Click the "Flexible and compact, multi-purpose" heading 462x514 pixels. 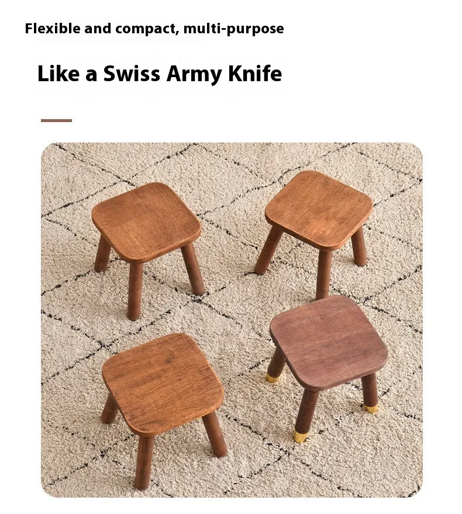[x=154, y=29]
